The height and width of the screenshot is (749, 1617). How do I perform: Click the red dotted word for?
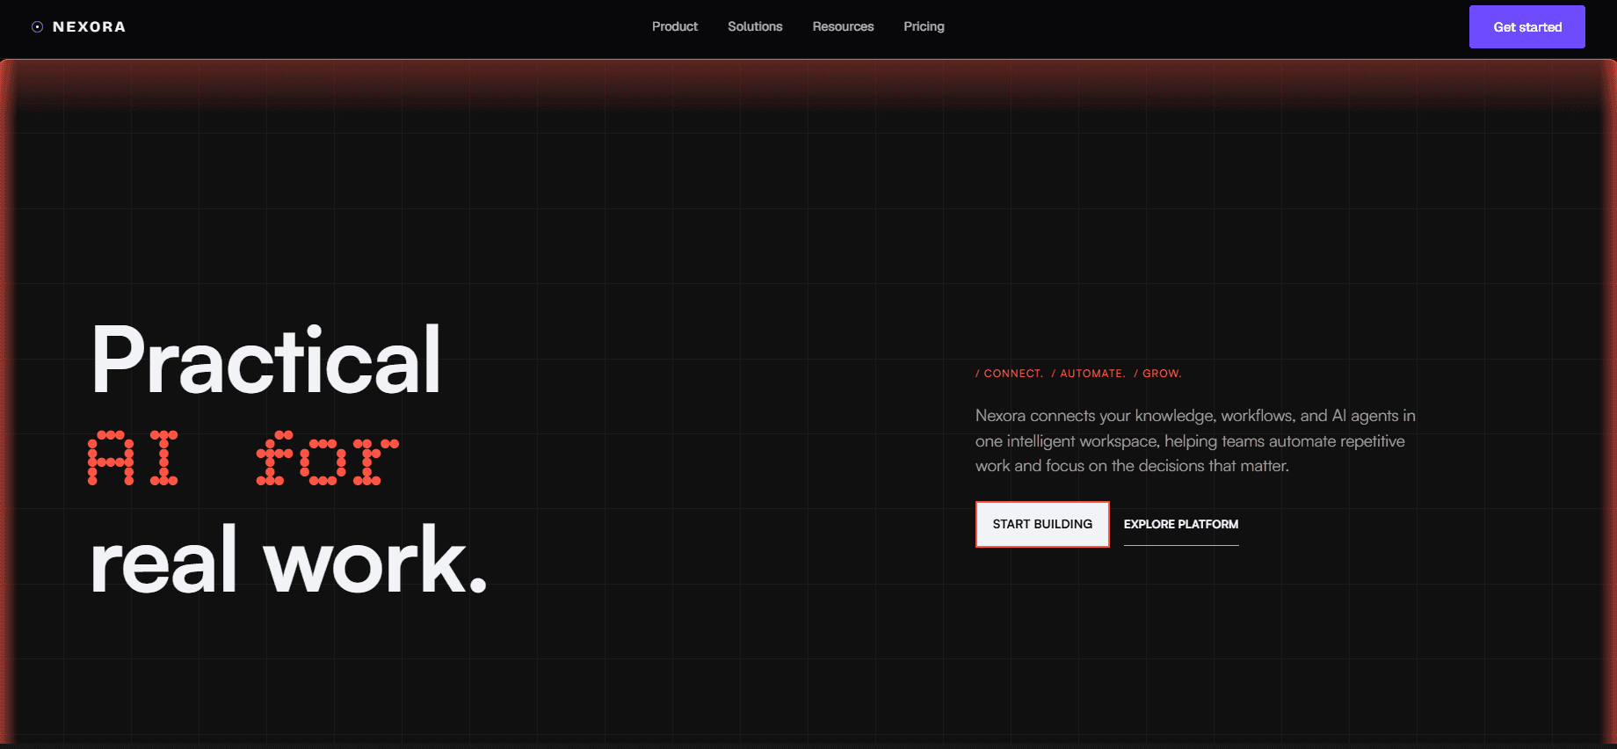click(327, 458)
